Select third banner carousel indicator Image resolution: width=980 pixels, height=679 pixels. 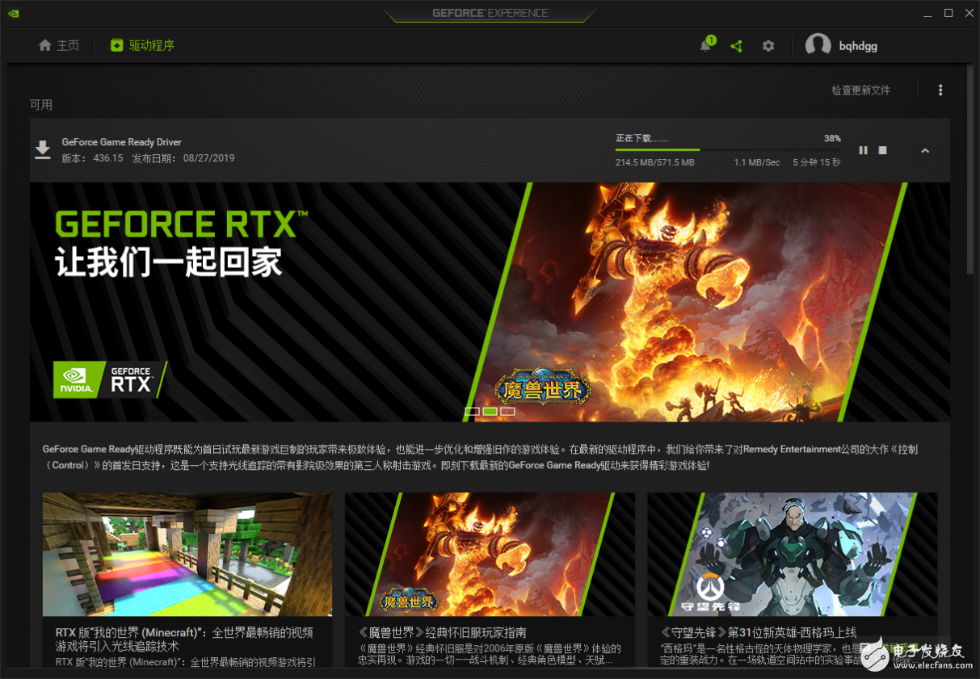507,412
